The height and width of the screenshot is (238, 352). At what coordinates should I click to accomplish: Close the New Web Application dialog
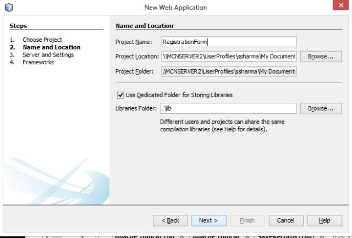tap(341, 5)
